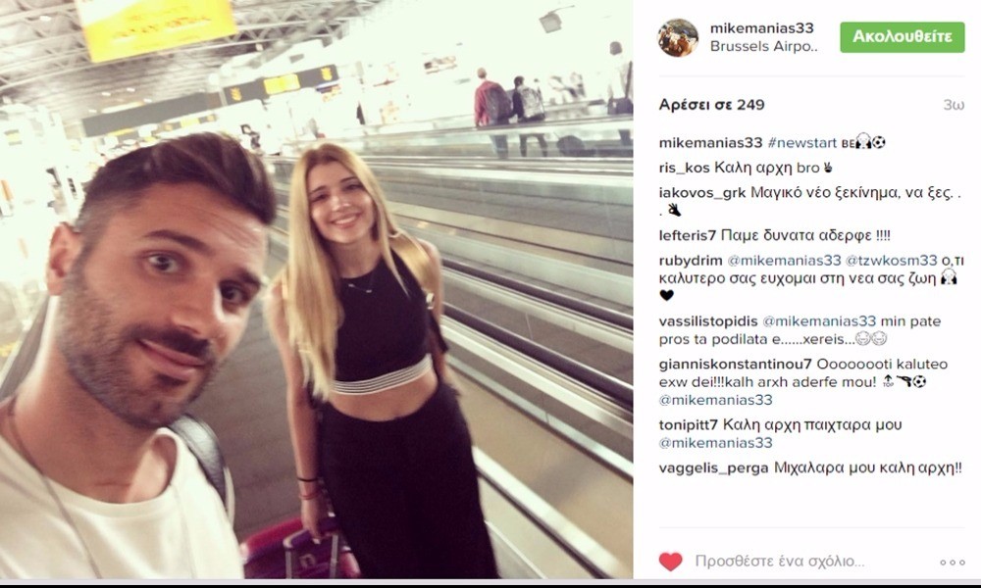The height and width of the screenshot is (588, 981).
Task: Click the red heart like icon
Action: click(x=670, y=562)
